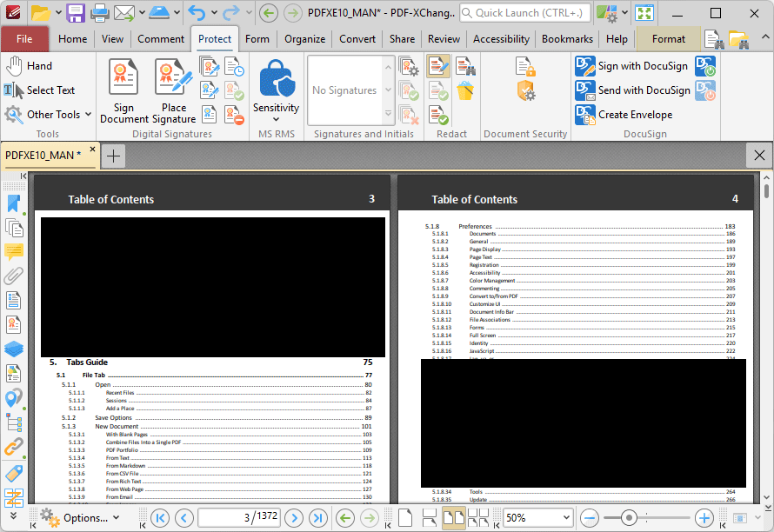Click the PDFXE10_MAN document tab
Viewport: 774px width, 532px height.
pos(43,156)
